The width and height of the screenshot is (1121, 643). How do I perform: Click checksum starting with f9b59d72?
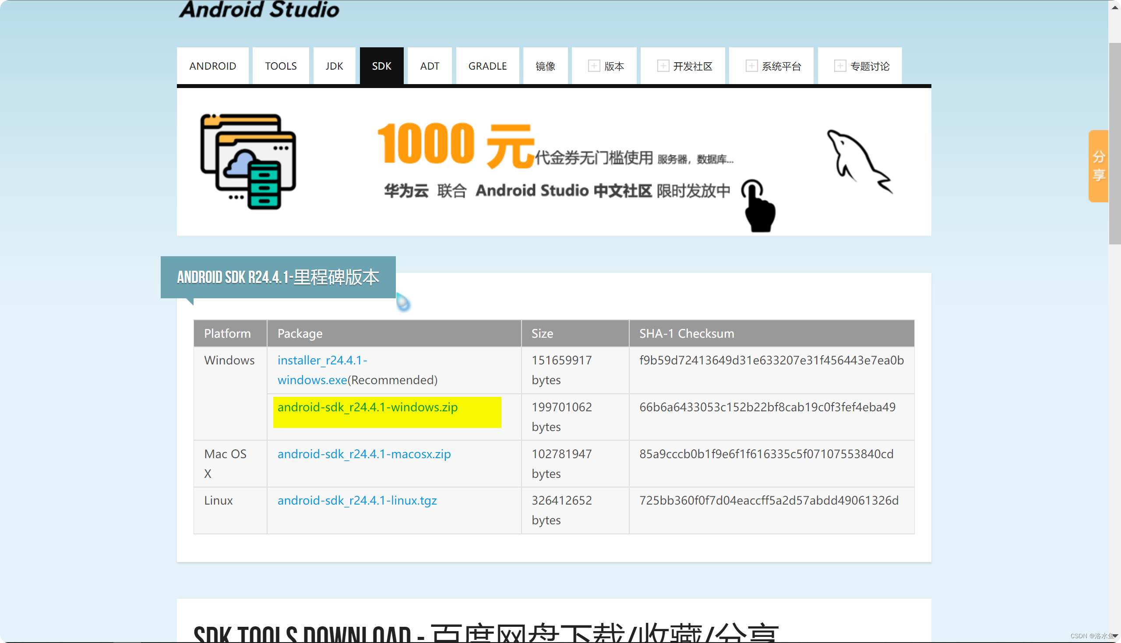[x=771, y=360]
